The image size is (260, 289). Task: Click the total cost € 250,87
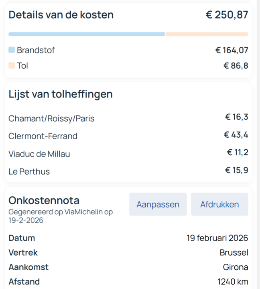(x=227, y=15)
